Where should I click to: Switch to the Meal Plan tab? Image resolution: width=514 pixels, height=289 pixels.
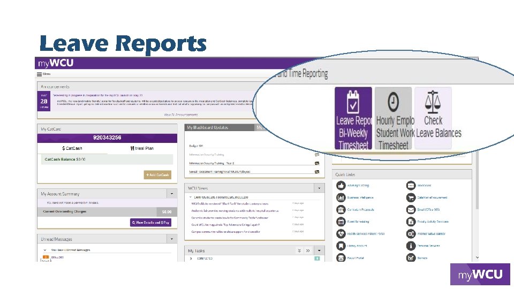coord(142,148)
